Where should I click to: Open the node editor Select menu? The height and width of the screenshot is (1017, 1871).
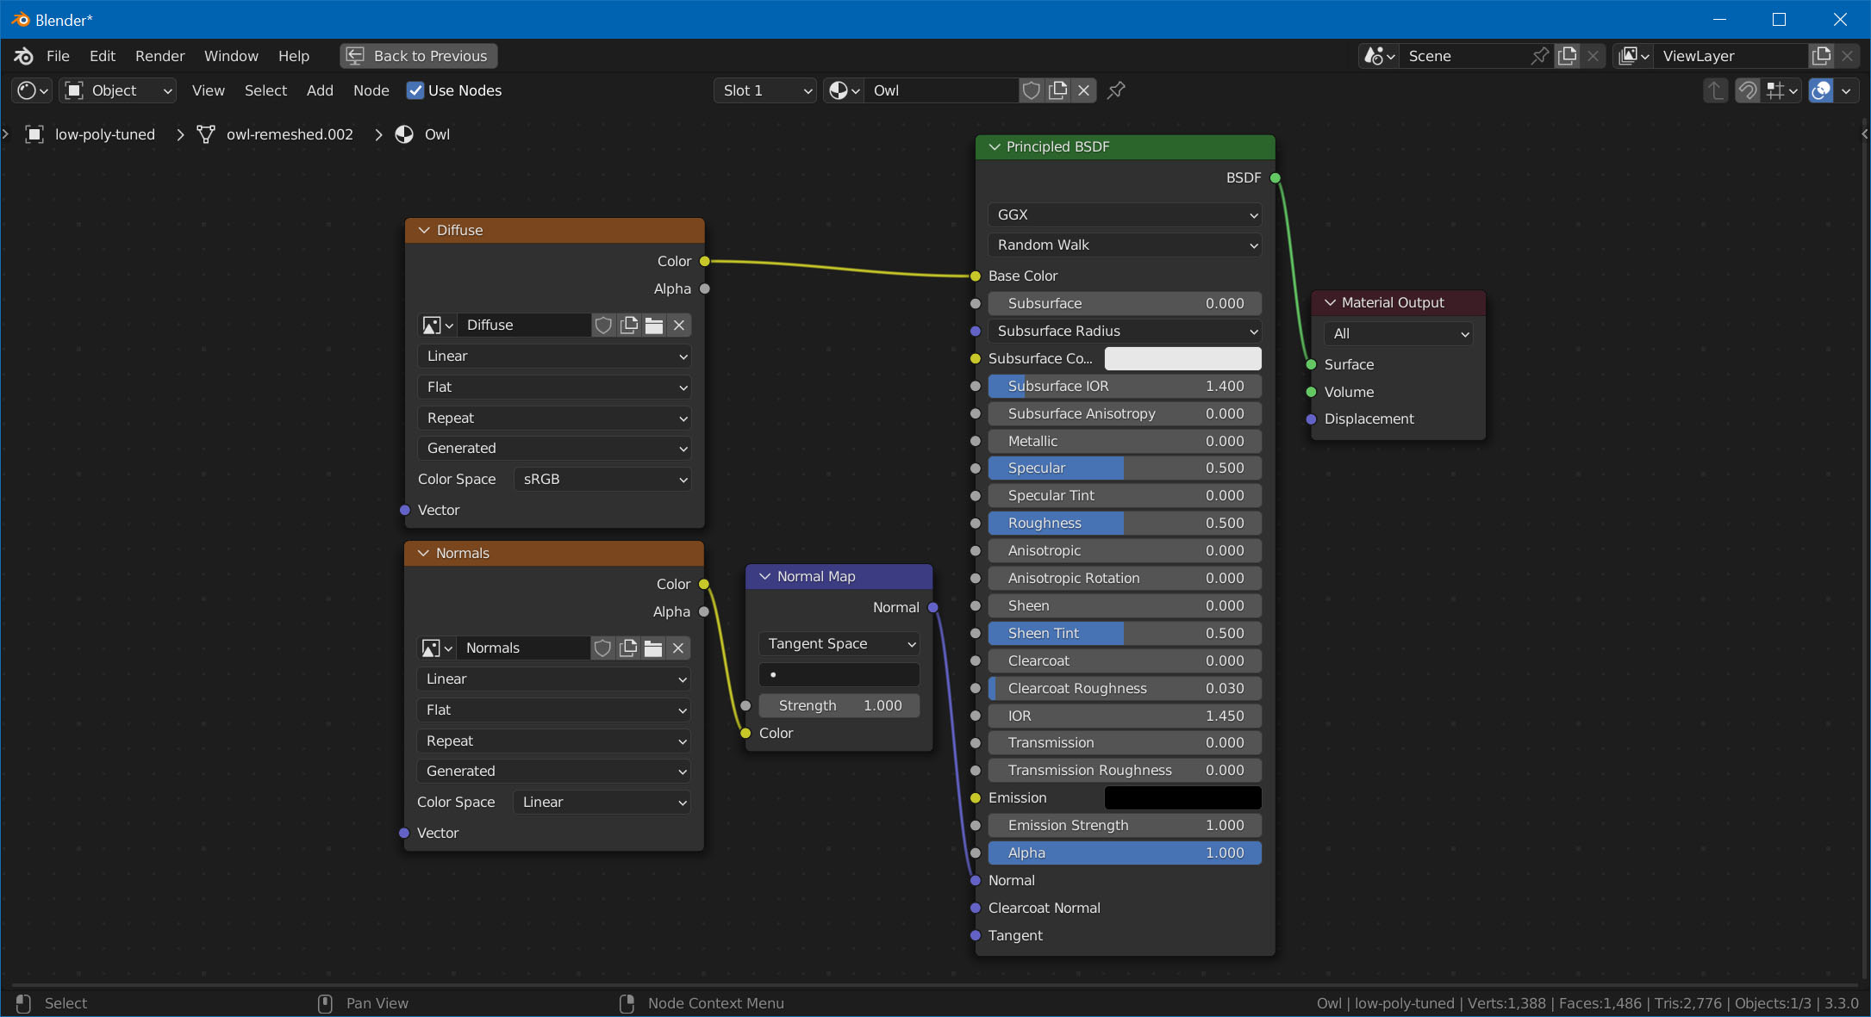[265, 90]
